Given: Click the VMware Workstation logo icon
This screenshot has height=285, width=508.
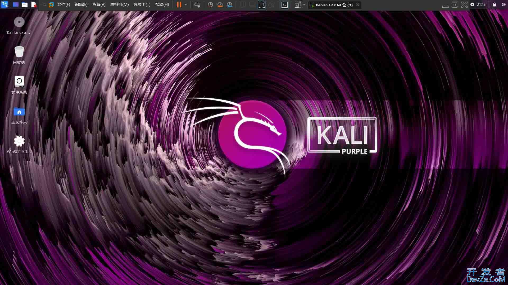Looking at the screenshot, I should pyautogui.click(x=51, y=5).
